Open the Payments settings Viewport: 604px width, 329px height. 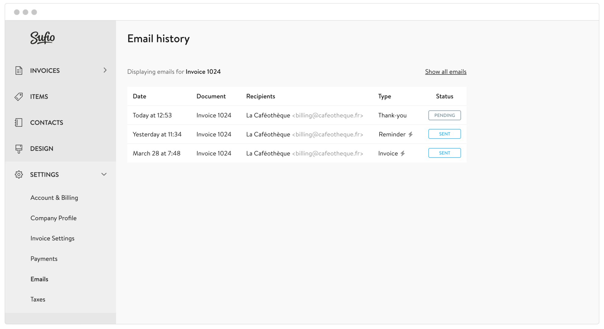tap(44, 259)
